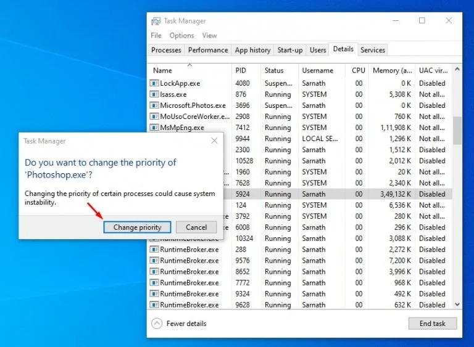
Task: Select the Details tab
Action: [x=343, y=49]
